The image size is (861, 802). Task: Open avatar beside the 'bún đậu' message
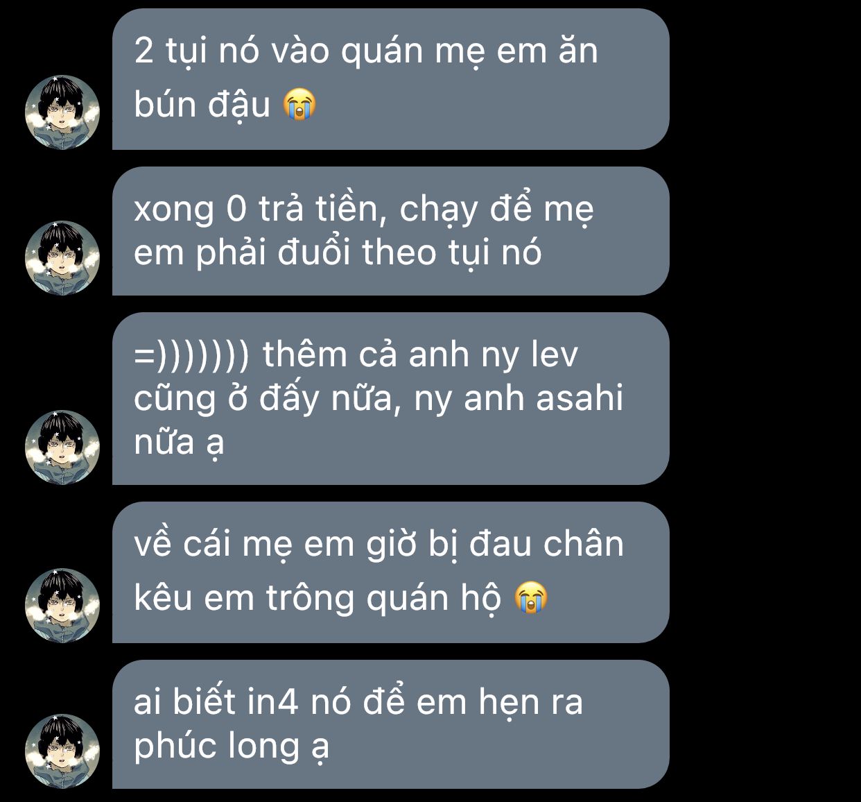tap(62, 112)
